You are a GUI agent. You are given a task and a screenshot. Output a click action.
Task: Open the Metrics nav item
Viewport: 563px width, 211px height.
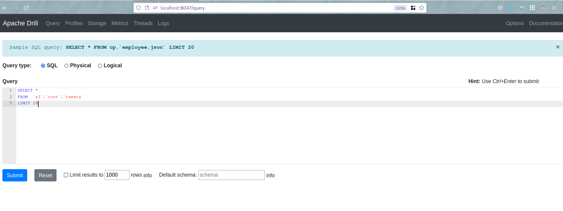[x=120, y=23]
